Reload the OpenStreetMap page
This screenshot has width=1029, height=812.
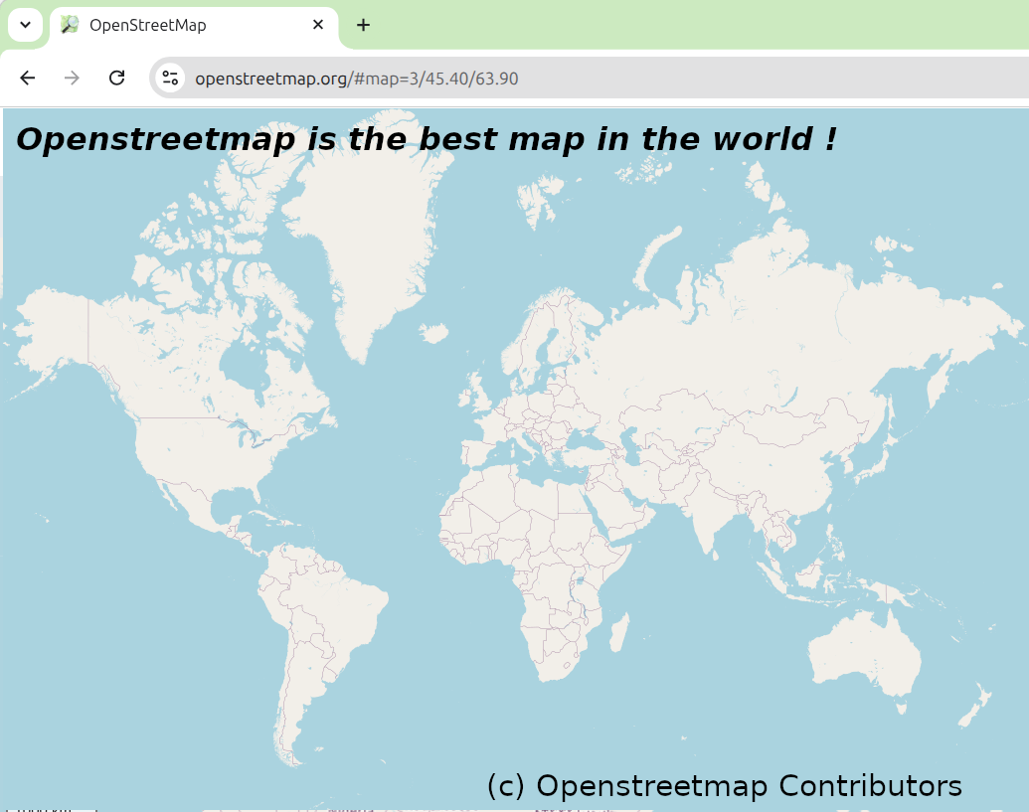116,78
